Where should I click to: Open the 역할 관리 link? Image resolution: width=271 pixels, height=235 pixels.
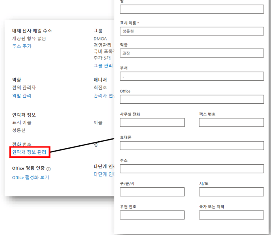[x=21, y=96]
